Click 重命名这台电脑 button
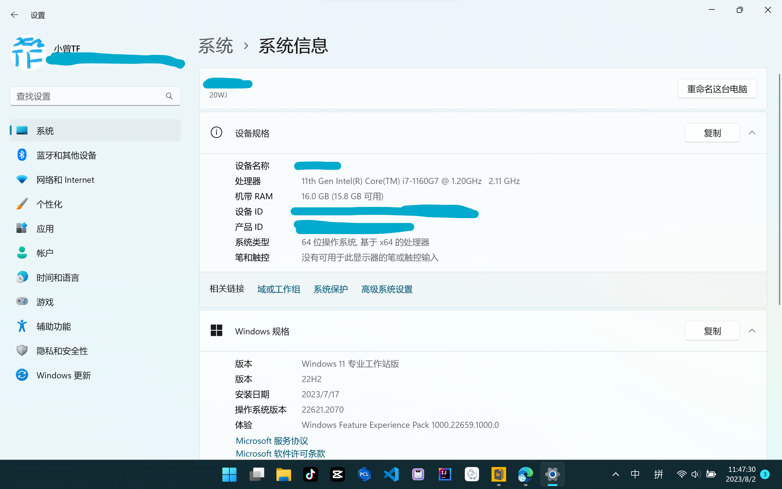782x489 pixels. point(717,89)
